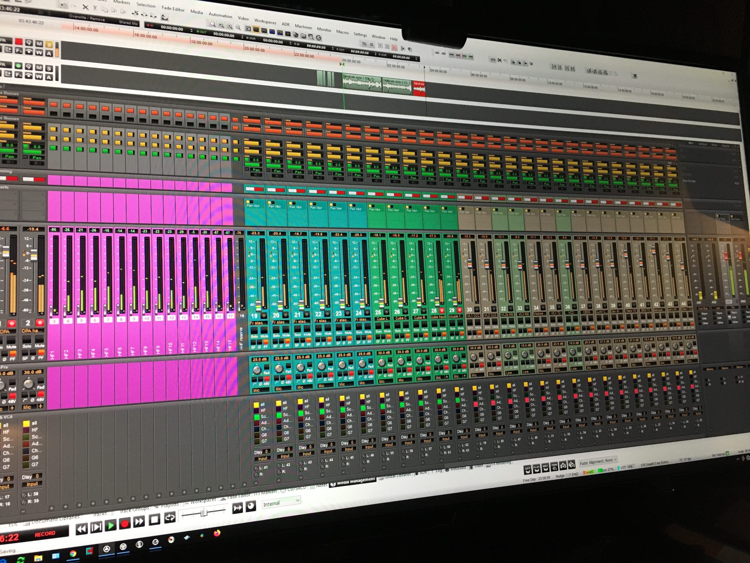Click the Dlay value field on strip 19
Screen dimensions: 750x563
tap(267, 451)
